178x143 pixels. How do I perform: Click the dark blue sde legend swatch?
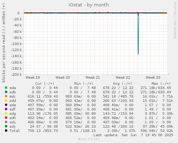tap(6, 105)
